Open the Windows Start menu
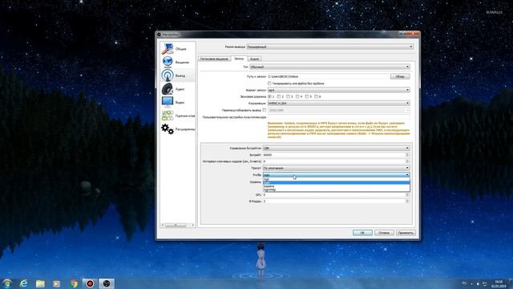The height and width of the screenshot is (289, 513). [x=7, y=283]
